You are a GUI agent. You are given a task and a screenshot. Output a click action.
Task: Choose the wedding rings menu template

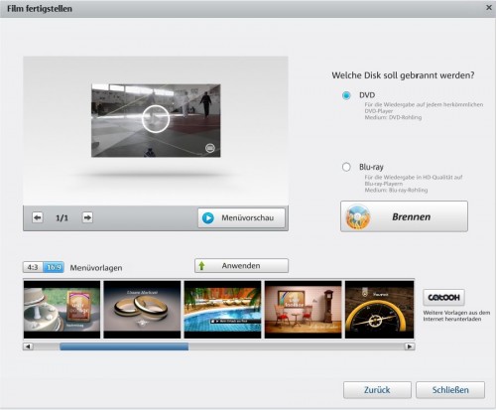click(142, 310)
